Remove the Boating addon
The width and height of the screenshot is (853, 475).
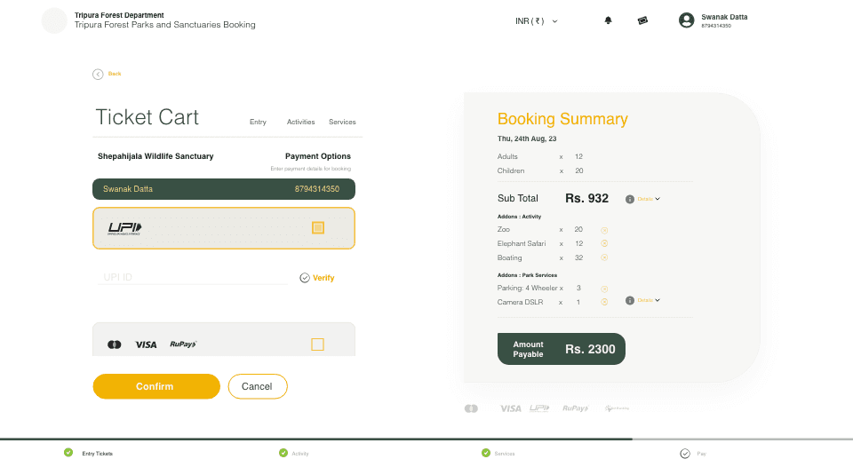point(604,257)
